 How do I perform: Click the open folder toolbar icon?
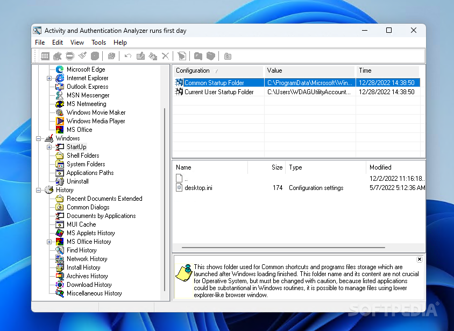tap(211, 56)
